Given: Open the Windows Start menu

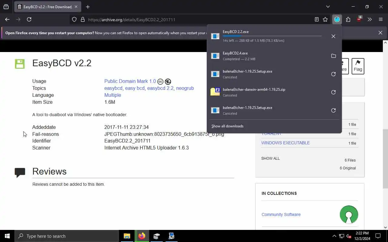Looking at the screenshot, I should point(7,236).
